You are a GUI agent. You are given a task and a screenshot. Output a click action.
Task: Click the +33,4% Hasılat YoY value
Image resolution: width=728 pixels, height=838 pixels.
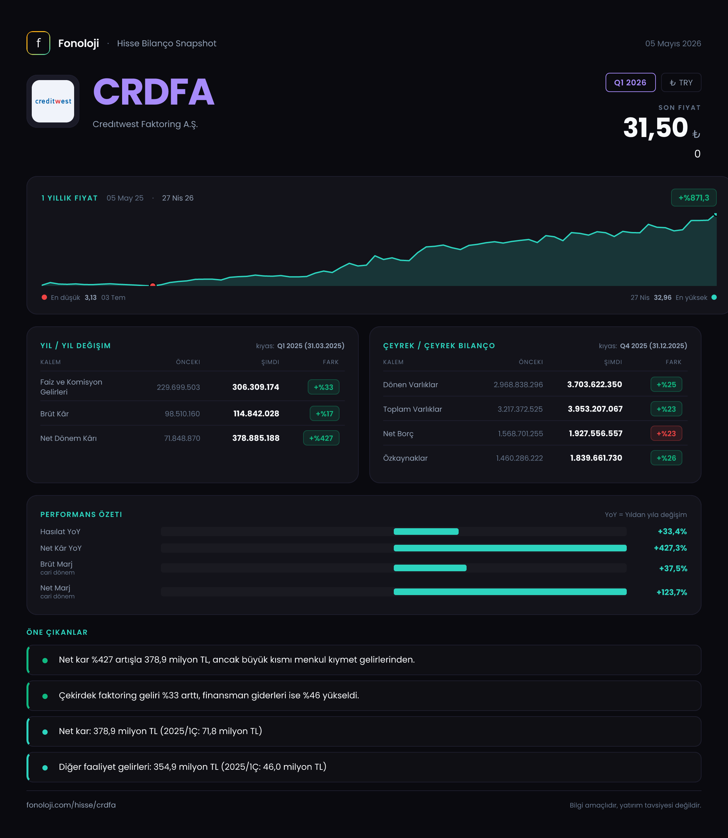(672, 531)
